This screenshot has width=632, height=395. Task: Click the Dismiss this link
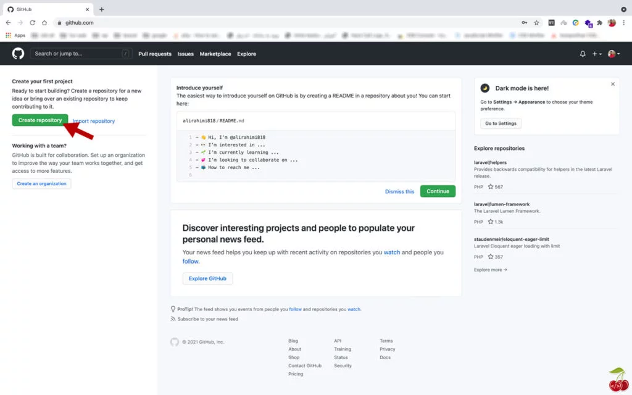(x=399, y=191)
